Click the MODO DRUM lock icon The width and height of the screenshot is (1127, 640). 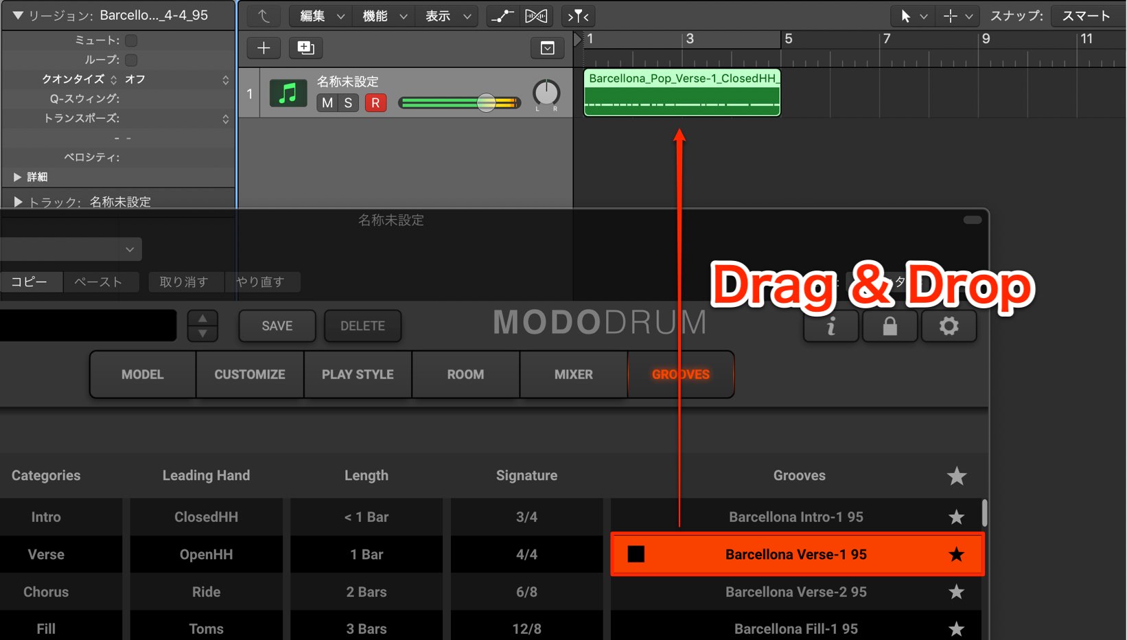click(890, 325)
